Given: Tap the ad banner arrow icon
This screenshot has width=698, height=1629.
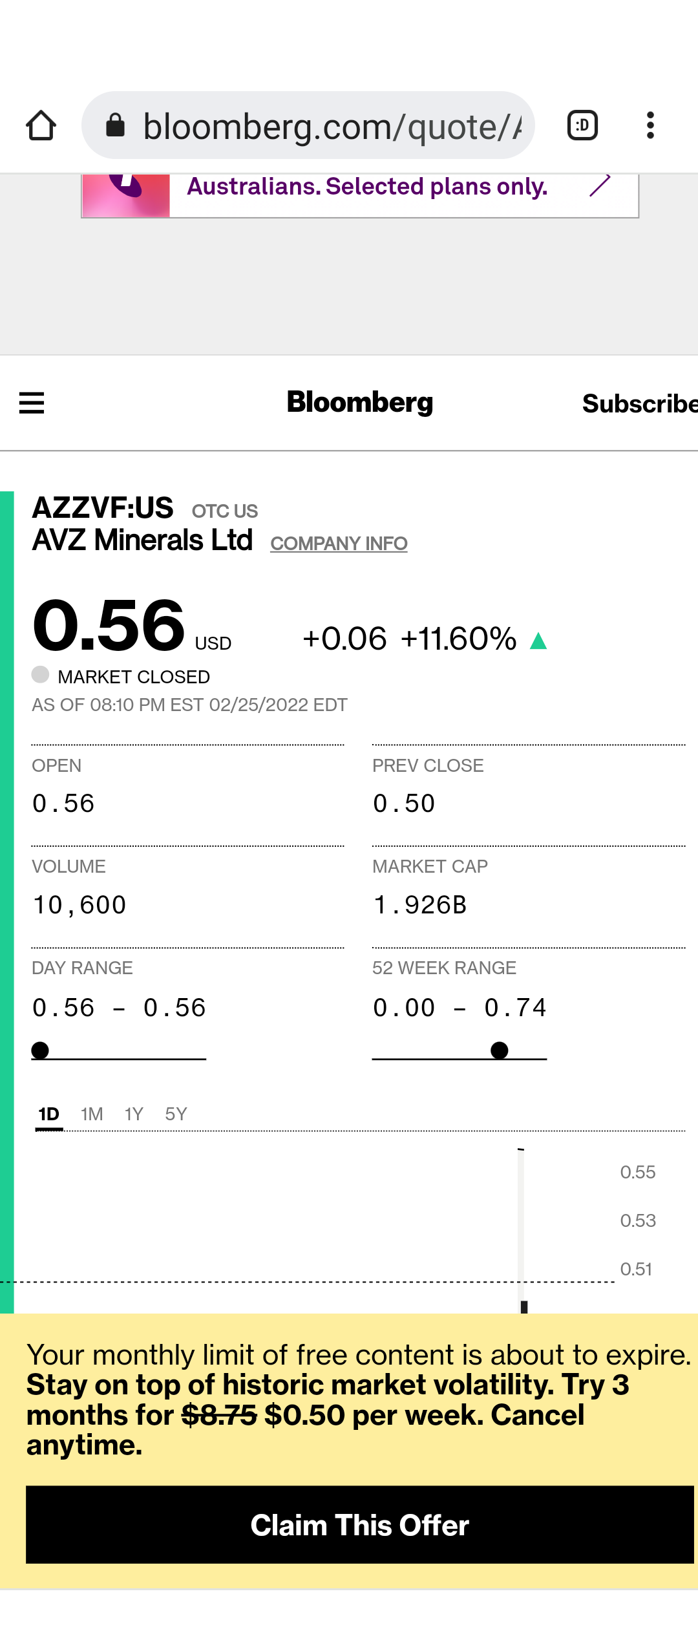Looking at the screenshot, I should (x=600, y=186).
